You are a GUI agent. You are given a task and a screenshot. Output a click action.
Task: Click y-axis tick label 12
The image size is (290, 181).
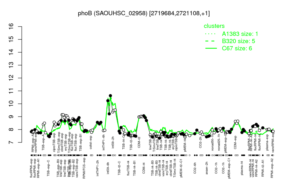11,78
